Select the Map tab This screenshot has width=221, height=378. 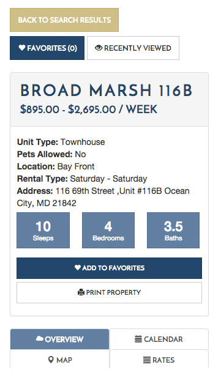(59, 359)
